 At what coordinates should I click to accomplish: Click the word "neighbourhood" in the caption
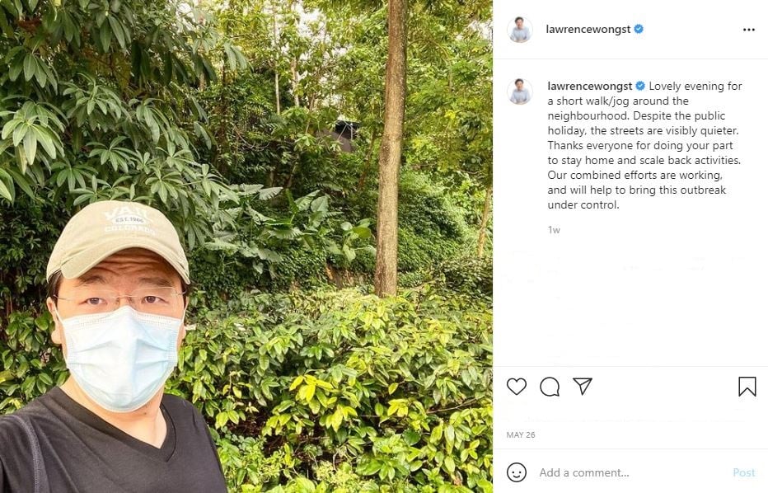pos(586,115)
